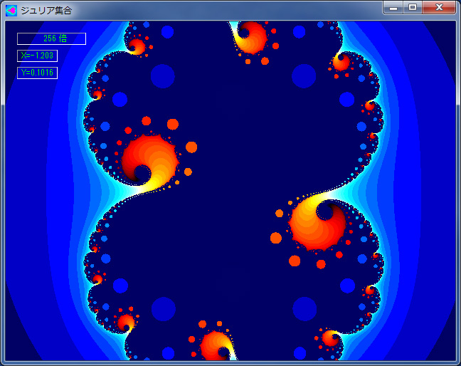
Task: Select the X=-1.203 coordinate box
Action: click(37, 56)
